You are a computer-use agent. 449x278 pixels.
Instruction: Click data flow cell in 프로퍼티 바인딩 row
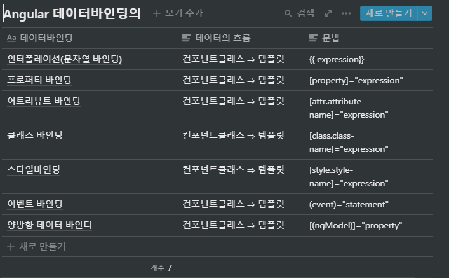click(240, 80)
